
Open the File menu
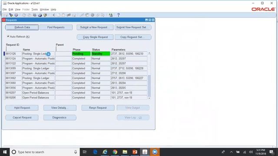click(x=5, y=10)
